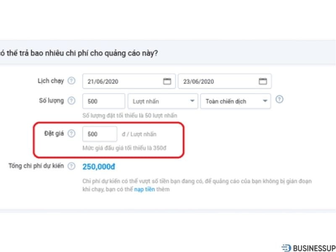Open the calendar picker for start date 21/06/2020
Screen dimensions: 336x252
pos(167,81)
